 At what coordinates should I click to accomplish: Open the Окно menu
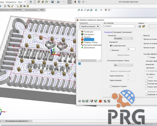point(20,2)
